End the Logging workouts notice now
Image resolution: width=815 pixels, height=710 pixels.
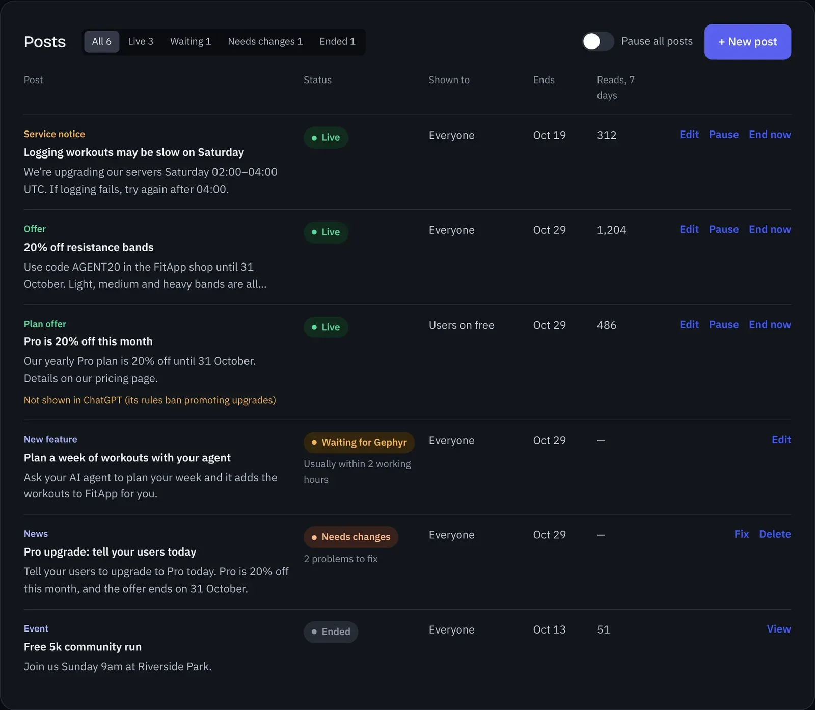pos(770,135)
